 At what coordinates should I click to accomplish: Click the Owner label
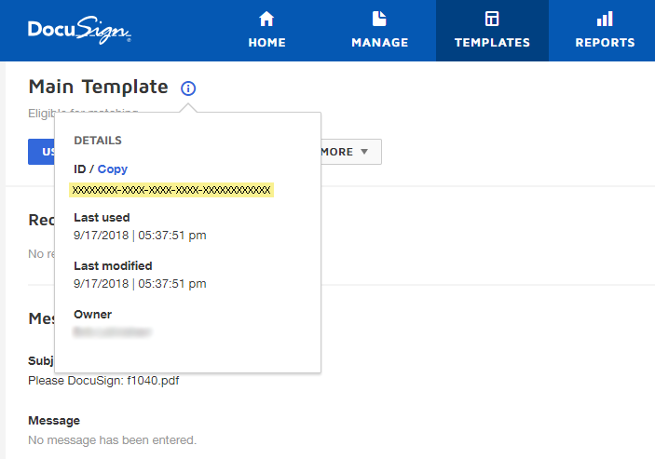93,314
